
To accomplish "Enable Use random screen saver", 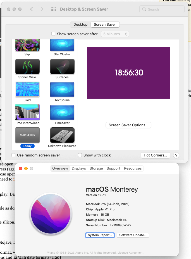I will 13,155.
